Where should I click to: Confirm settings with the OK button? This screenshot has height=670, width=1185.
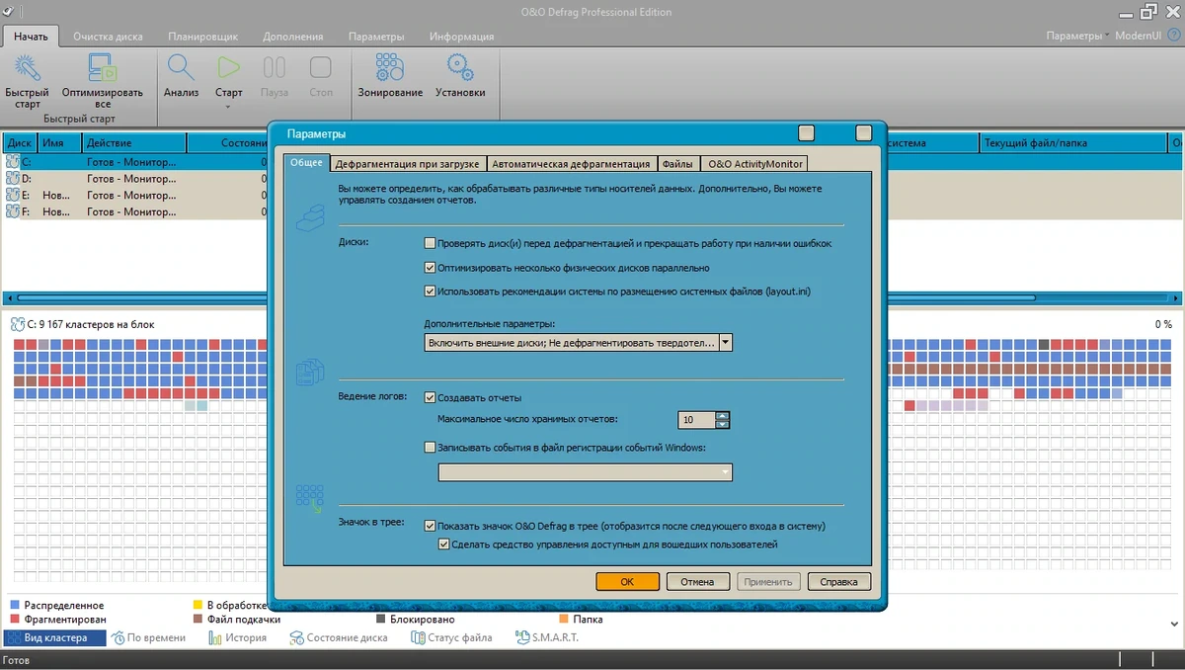pos(627,582)
